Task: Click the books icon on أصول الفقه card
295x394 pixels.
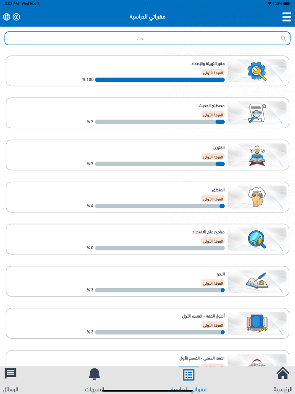Action: (257, 323)
